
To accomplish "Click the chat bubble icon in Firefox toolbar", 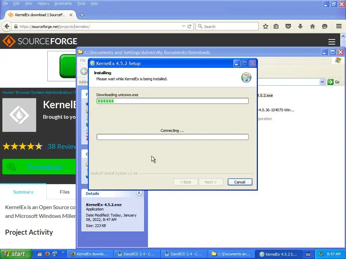I will coord(324,26).
